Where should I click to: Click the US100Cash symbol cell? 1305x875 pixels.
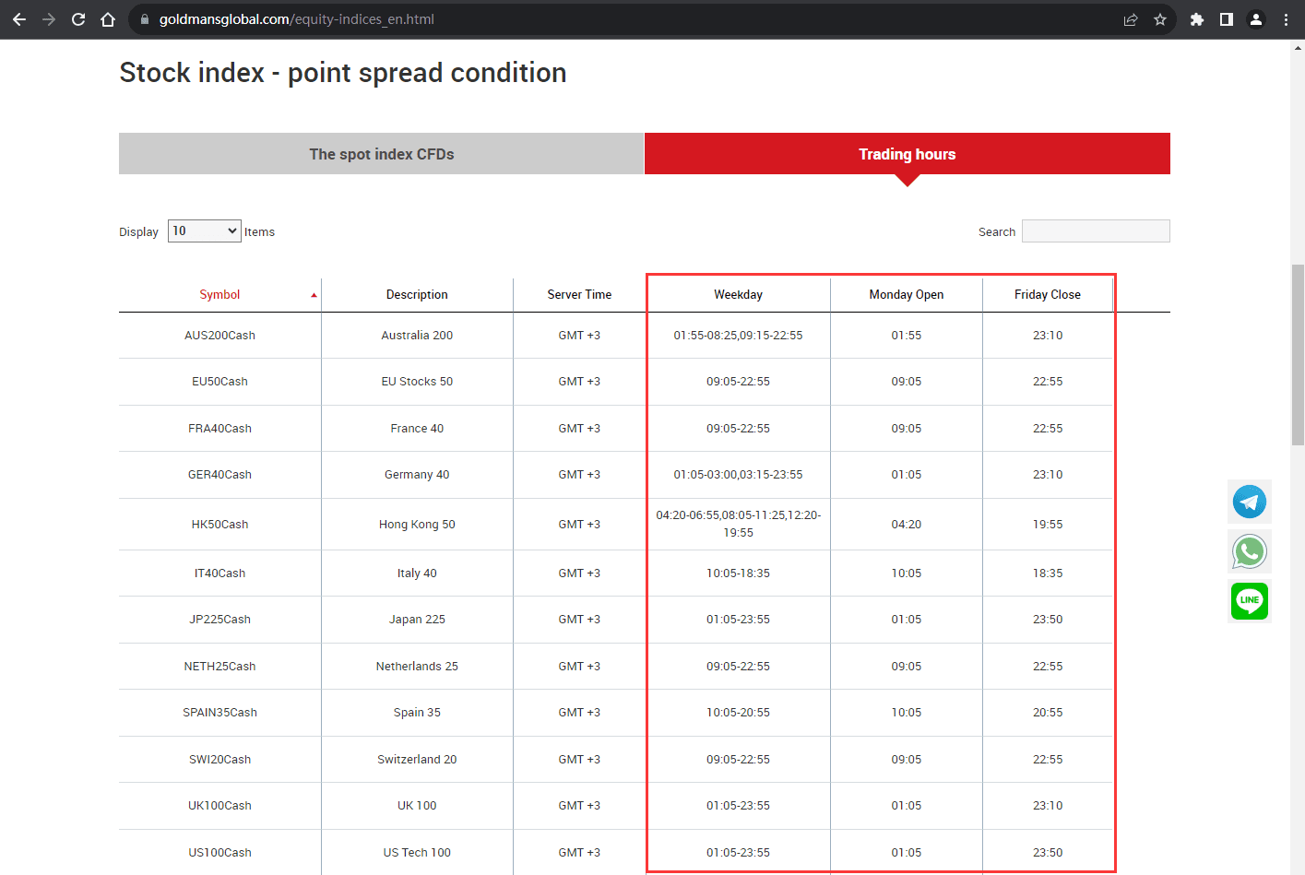click(x=219, y=853)
